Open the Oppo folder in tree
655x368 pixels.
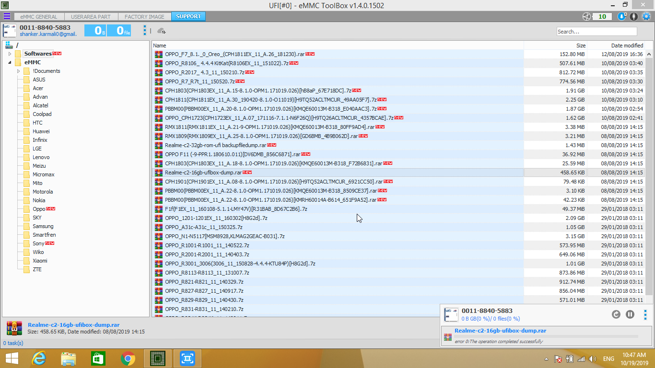(39, 209)
